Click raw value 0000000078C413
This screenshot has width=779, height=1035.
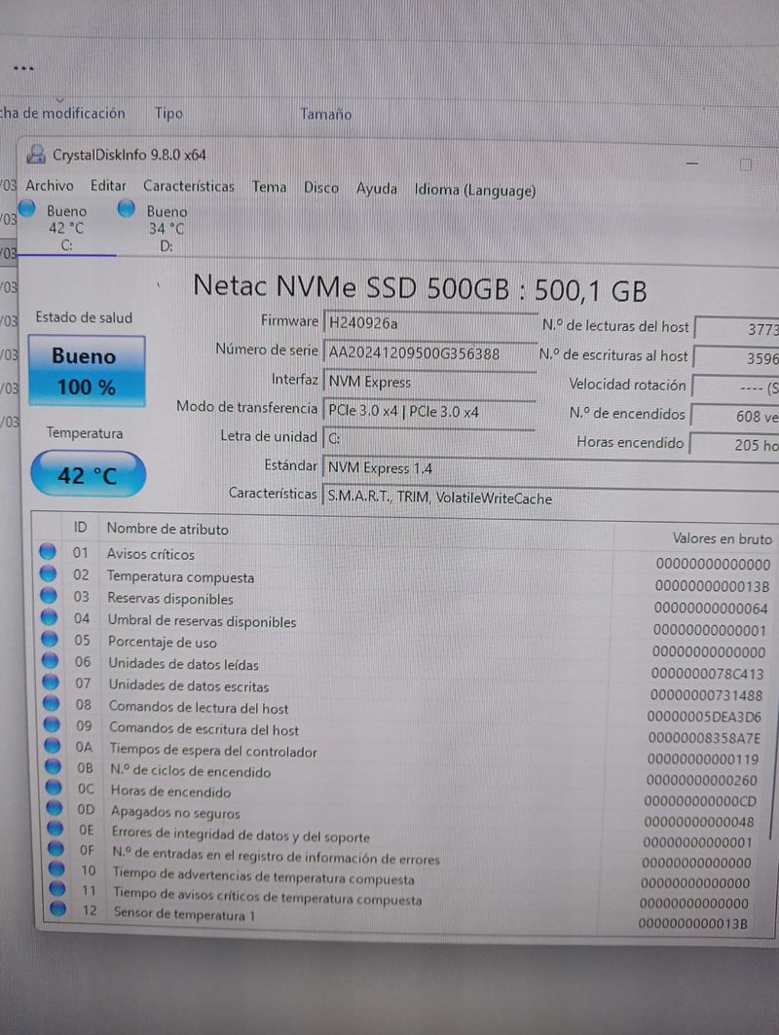click(x=707, y=674)
